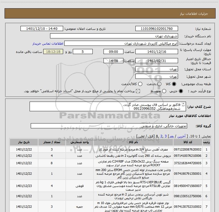
Task: Click the goods group field تجهیزات خانگی
Action: coord(109,126)
